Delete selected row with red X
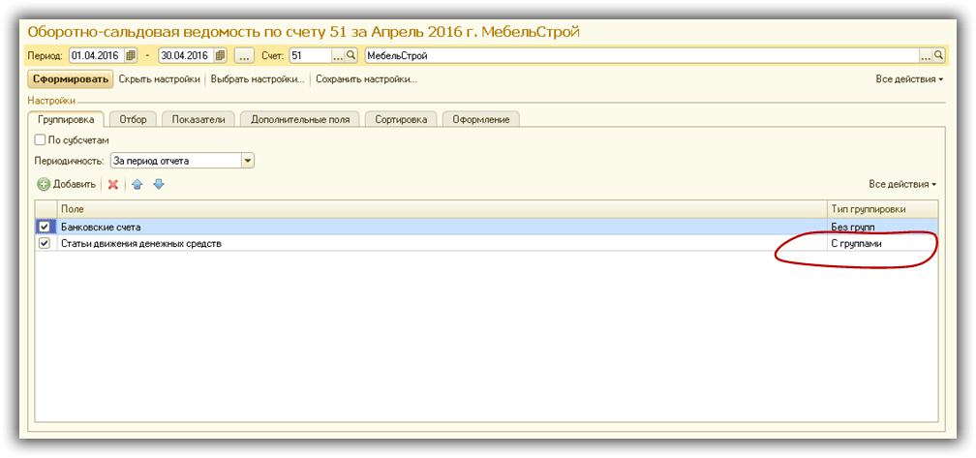The width and height of the screenshot is (976, 458). click(112, 184)
